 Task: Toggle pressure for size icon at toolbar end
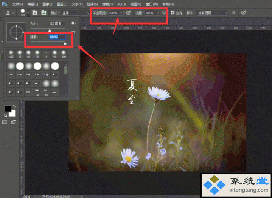click(x=244, y=12)
